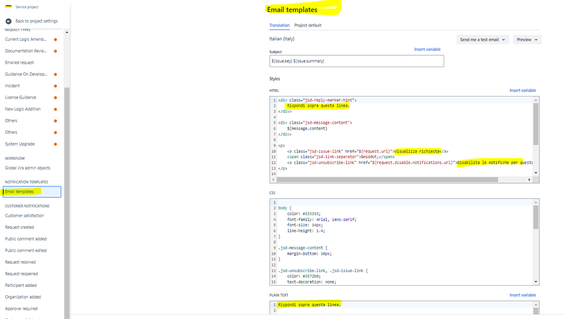
Task: Select Documentation Revie... request type
Action: pyautogui.click(x=26, y=51)
